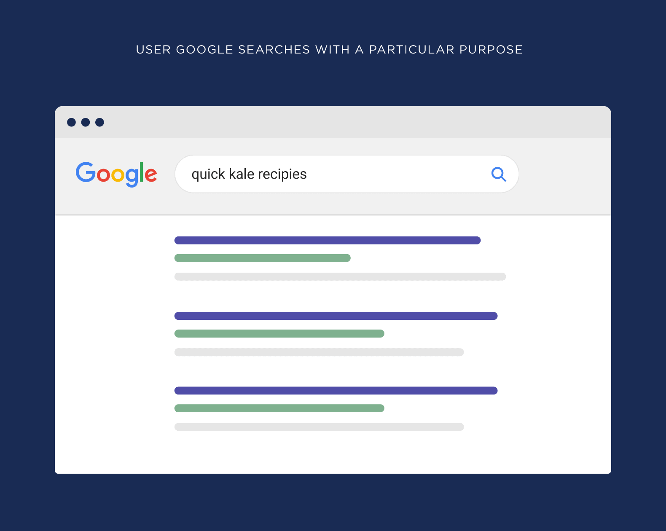Screen dimensions: 666x531
Task: Open the second search result title link
Action: [x=336, y=316]
